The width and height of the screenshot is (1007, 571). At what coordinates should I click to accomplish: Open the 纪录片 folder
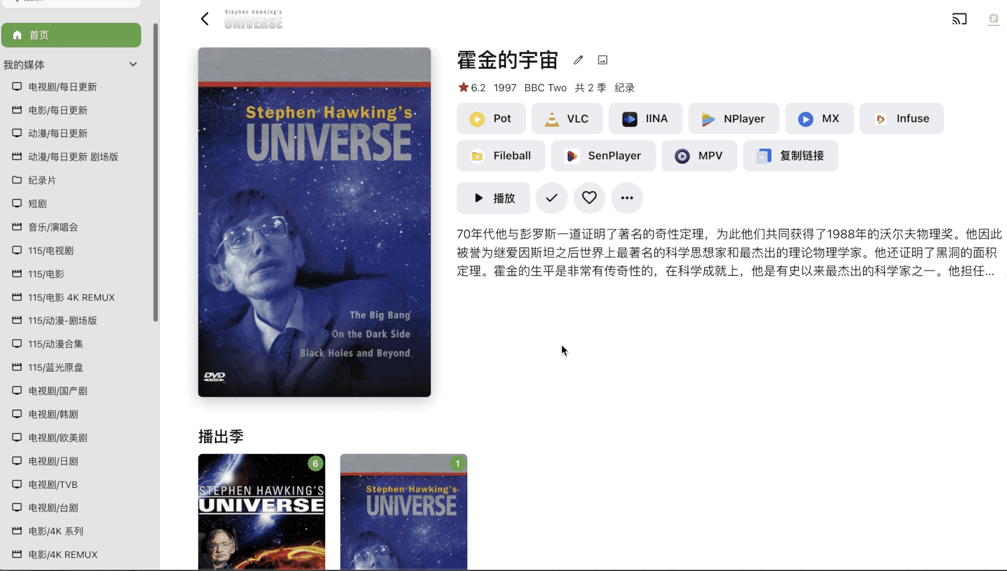pyautogui.click(x=71, y=180)
